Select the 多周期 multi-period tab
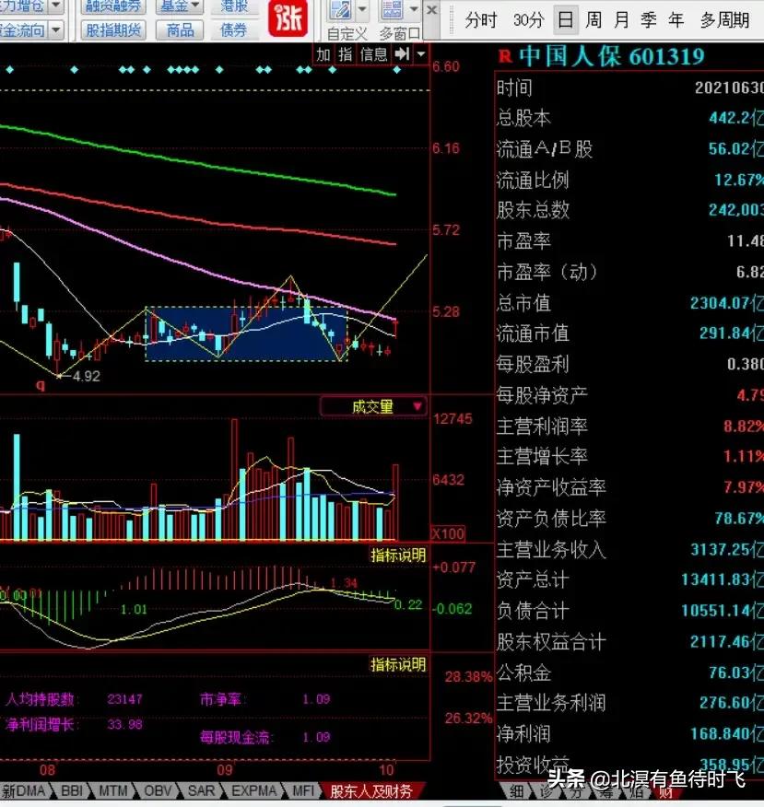Viewport: 764px width, 807px height. [723, 20]
